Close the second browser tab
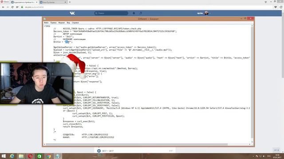 click(x=65, y=2)
